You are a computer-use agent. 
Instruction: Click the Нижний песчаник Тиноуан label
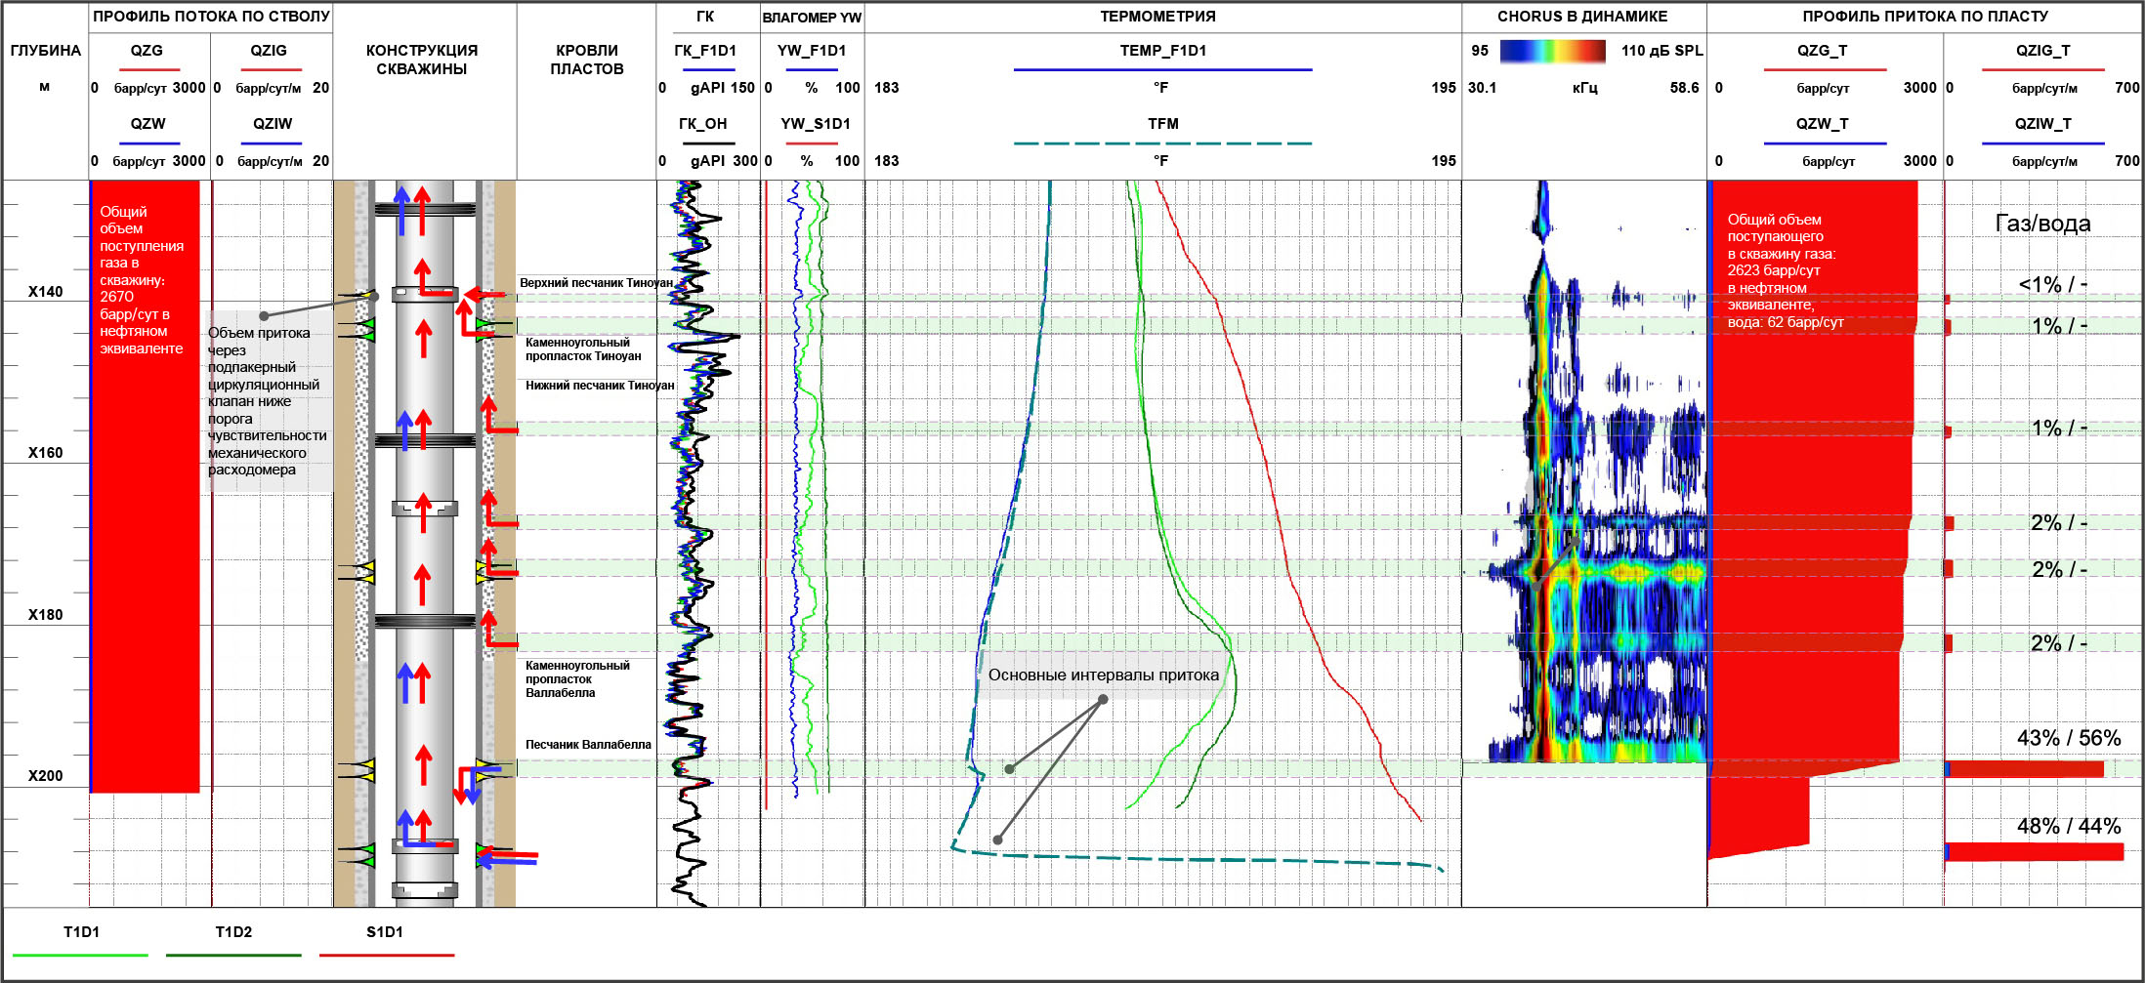[600, 386]
